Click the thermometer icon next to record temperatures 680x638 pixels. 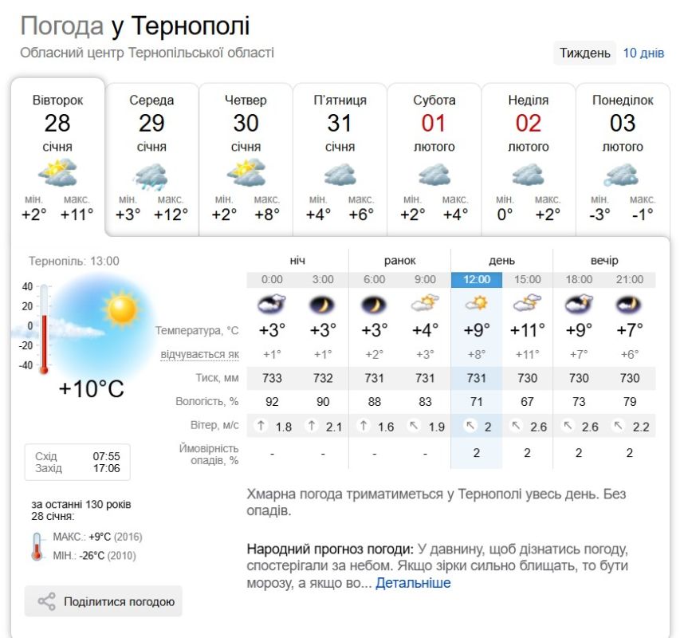tap(37, 546)
